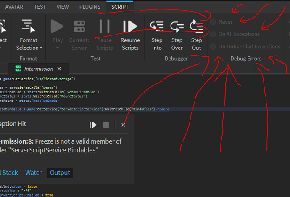The width and height of the screenshot is (290, 197).
Task: Open the dropdown arrow under Play
Action: pyautogui.click(x=58, y=48)
